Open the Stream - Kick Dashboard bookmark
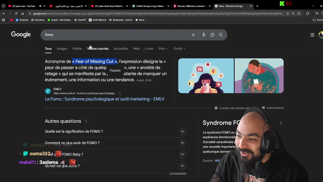This screenshot has height=182, width=323. click(59, 20)
